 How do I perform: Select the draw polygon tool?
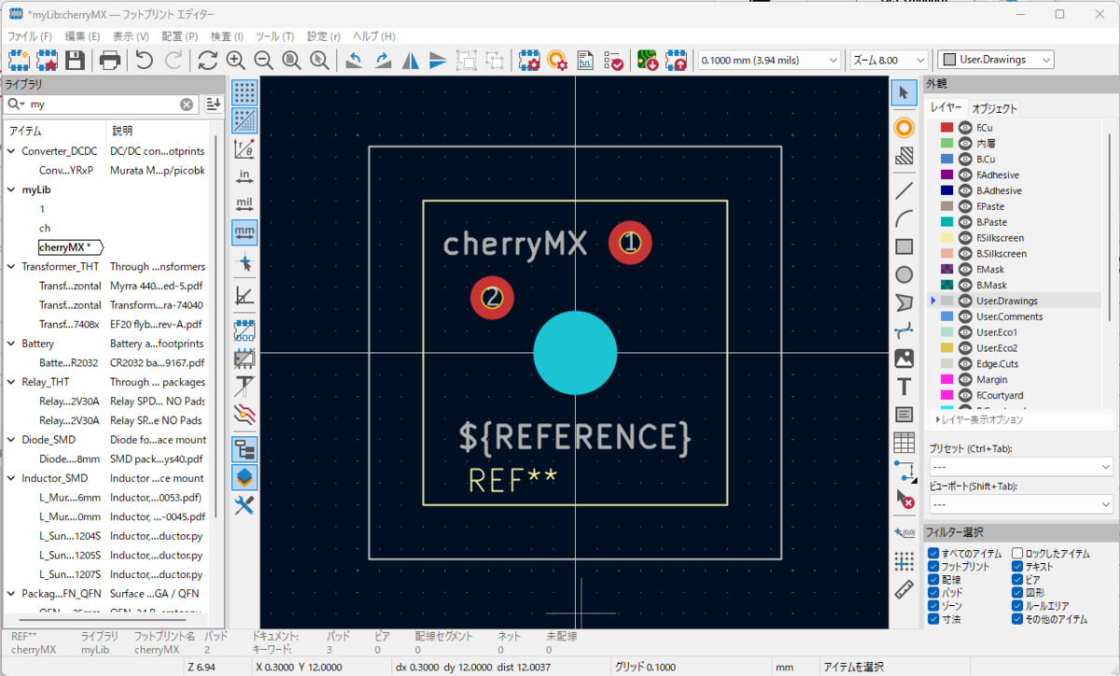coord(903,303)
